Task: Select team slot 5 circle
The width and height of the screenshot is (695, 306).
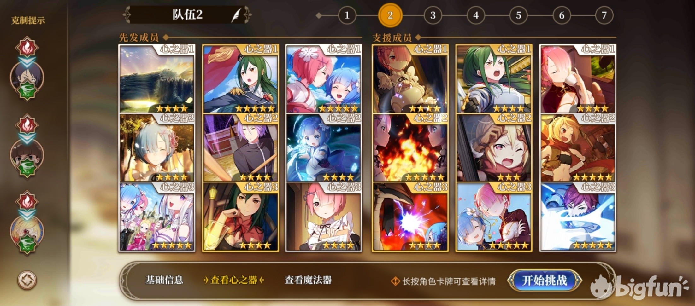Action: coord(518,15)
